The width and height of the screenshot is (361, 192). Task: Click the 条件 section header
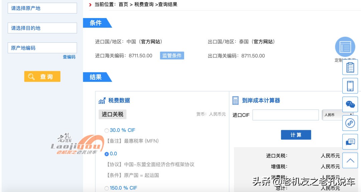97,23
